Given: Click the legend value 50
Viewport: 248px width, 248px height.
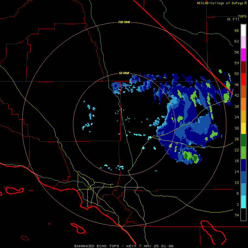Looking at the screenshot, I should (237, 74).
